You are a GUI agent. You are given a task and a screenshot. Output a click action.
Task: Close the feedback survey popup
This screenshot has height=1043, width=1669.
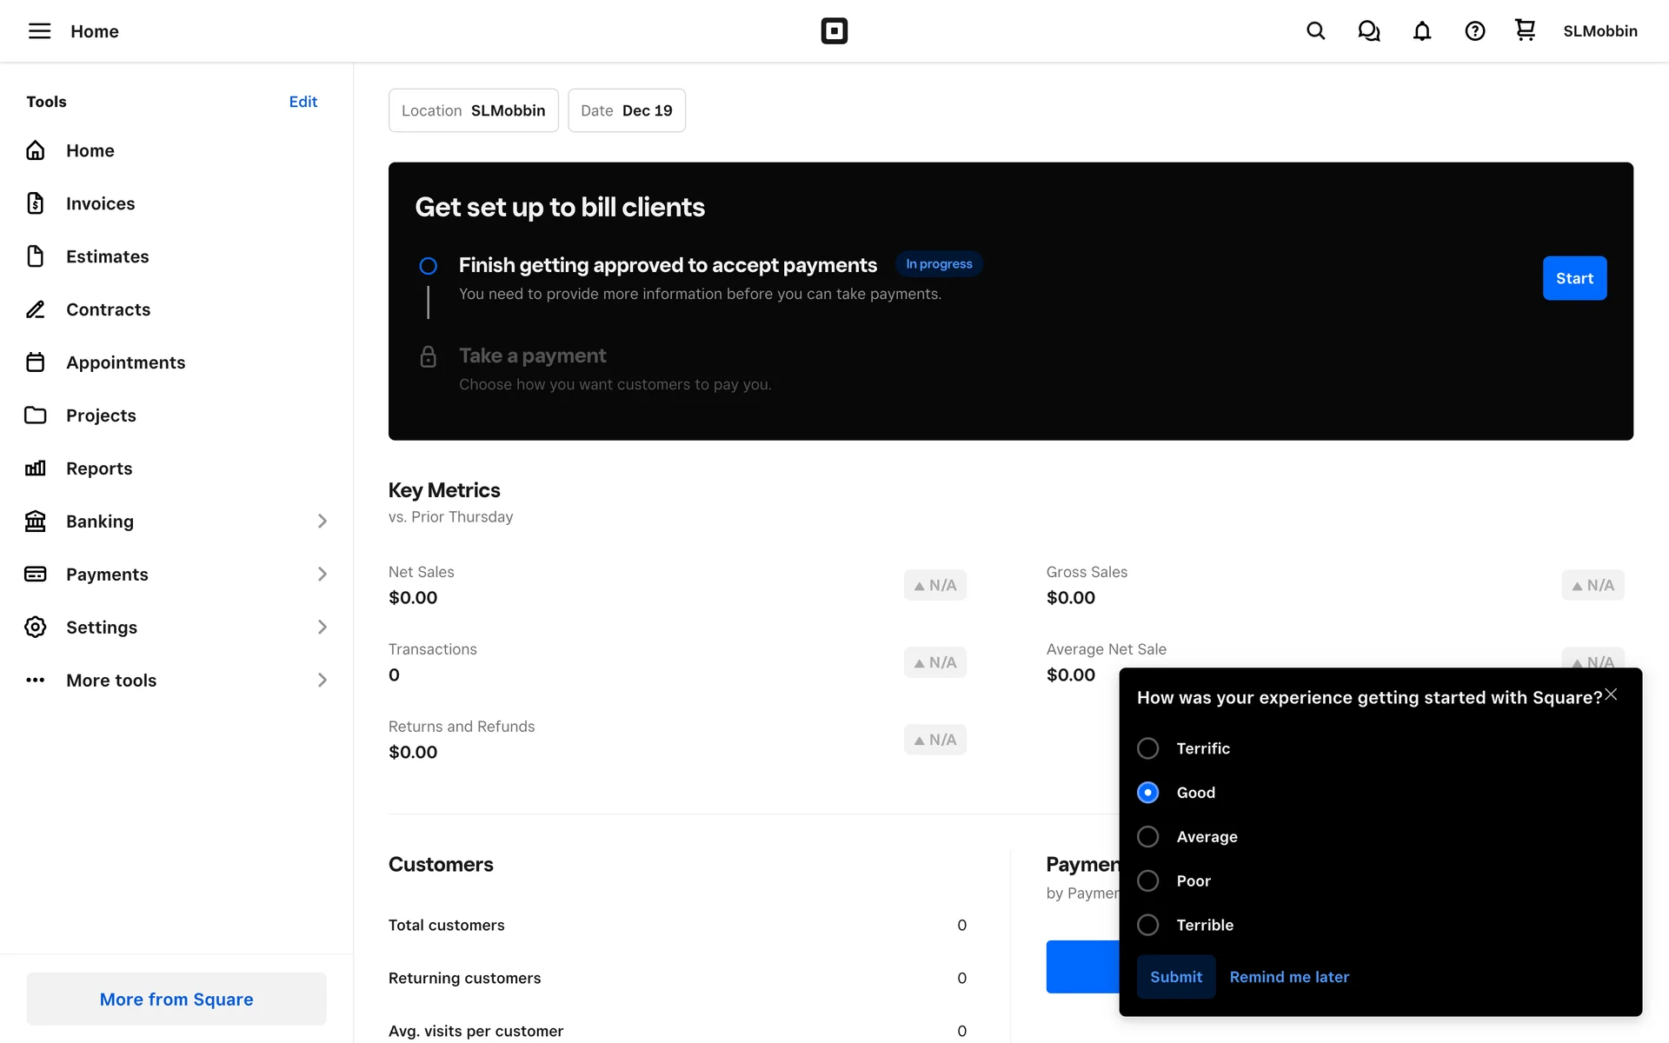1611,694
